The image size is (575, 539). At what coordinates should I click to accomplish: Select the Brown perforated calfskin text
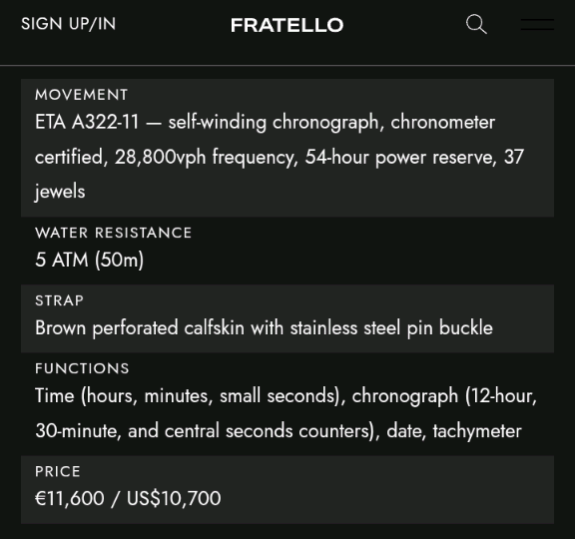pos(140,327)
